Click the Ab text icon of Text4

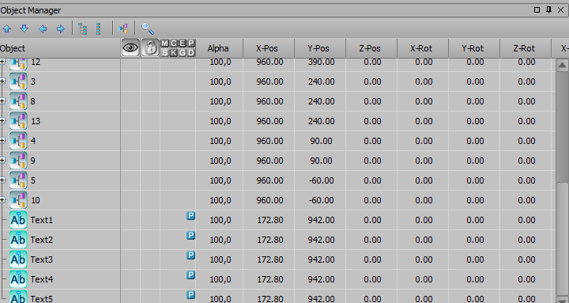[18, 279]
